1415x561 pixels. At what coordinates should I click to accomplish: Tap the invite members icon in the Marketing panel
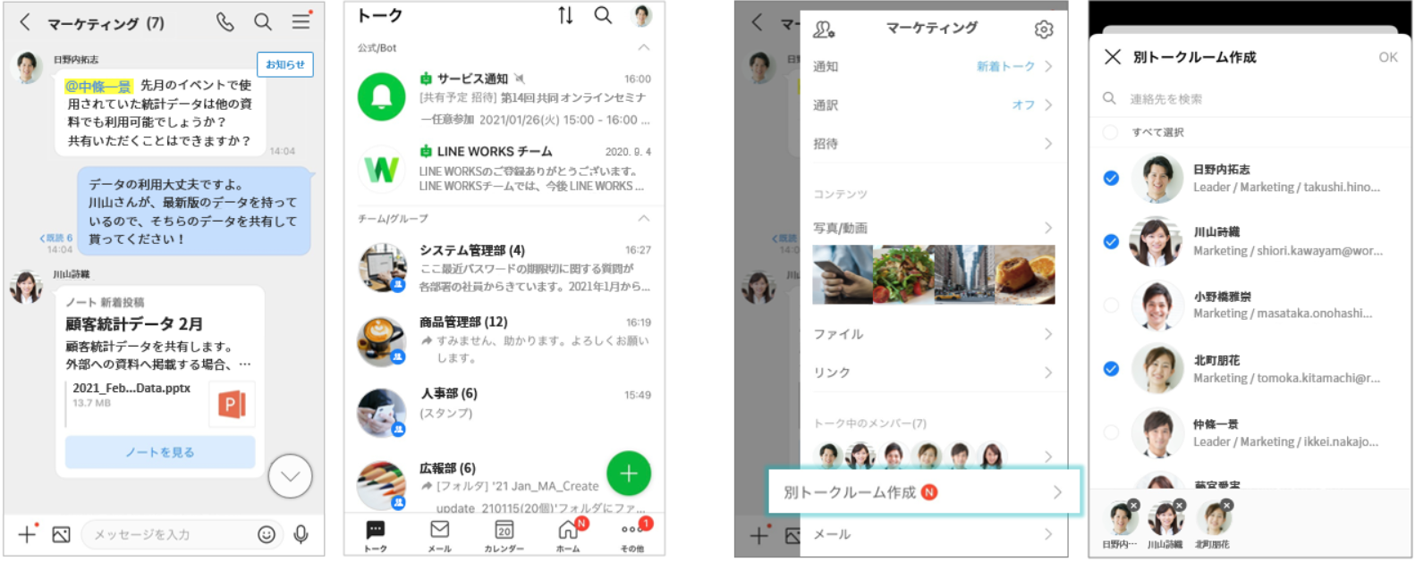pyautogui.click(x=823, y=29)
